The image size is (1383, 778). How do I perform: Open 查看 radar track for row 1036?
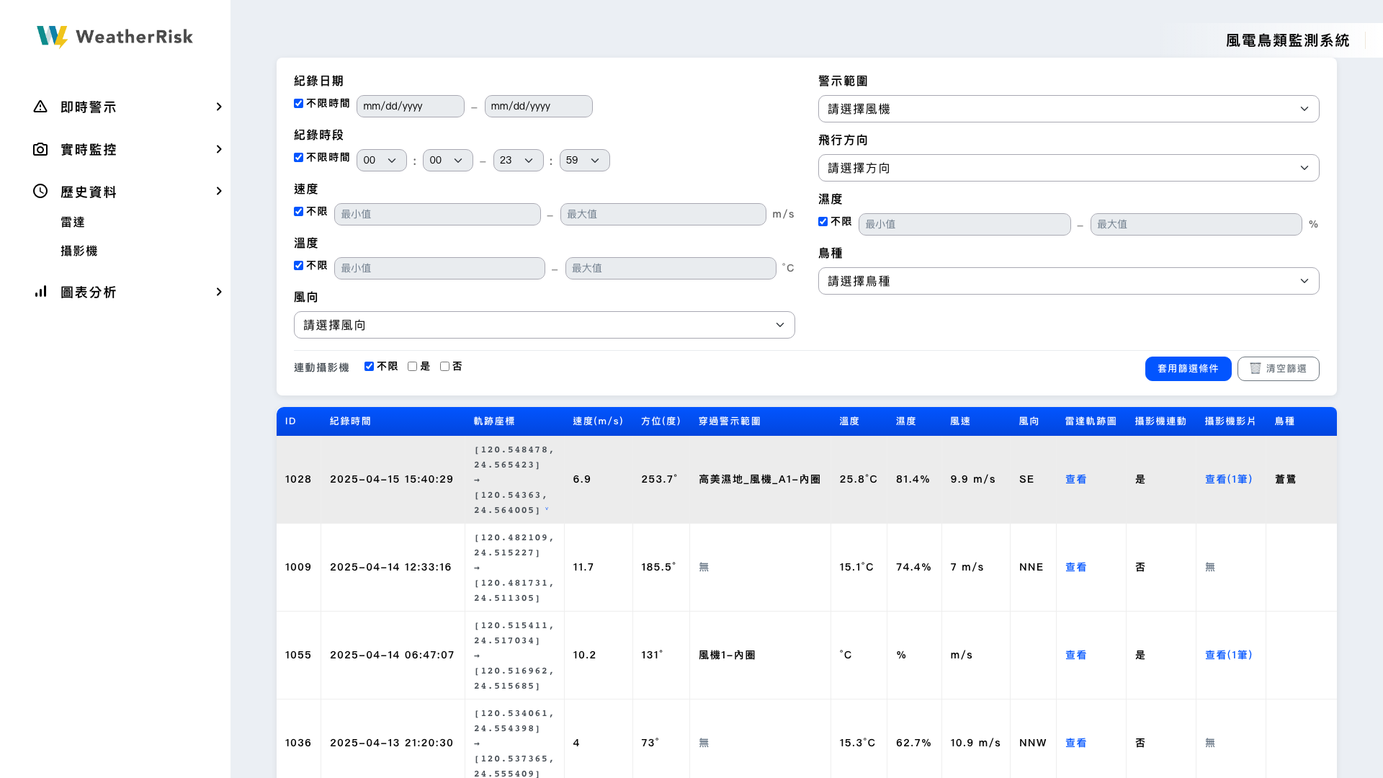coord(1075,743)
